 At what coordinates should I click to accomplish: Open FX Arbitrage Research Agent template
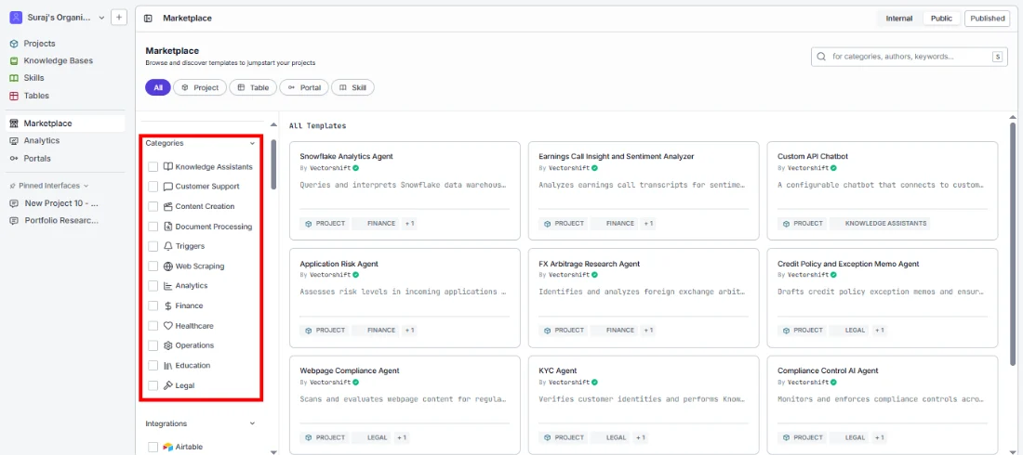point(644,298)
